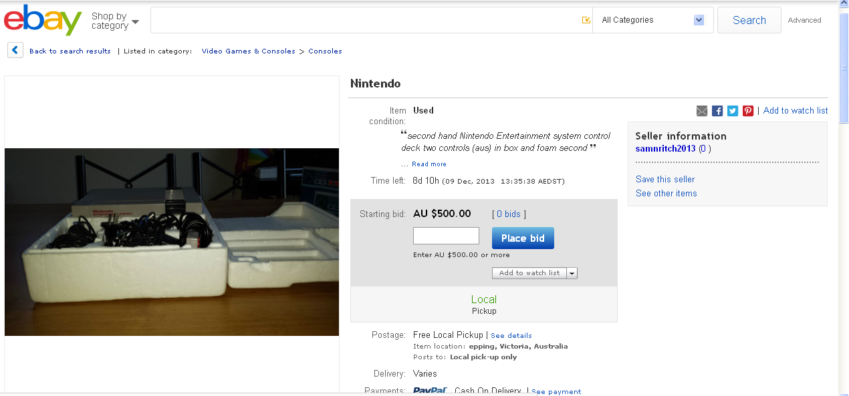Open the 0 bids link
This screenshot has width=849, height=396.
coord(509,214)
